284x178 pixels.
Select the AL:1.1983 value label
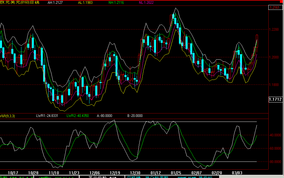tap(85, 3)
